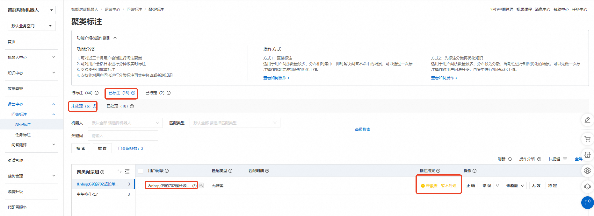Click 全屏 to go fullscreen
594x216 pixels.
[x=579, y=159]
